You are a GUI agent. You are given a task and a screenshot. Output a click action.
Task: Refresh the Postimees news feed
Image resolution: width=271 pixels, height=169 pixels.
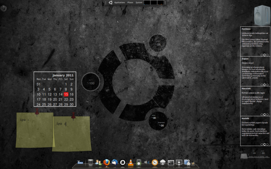coord(265,55)
